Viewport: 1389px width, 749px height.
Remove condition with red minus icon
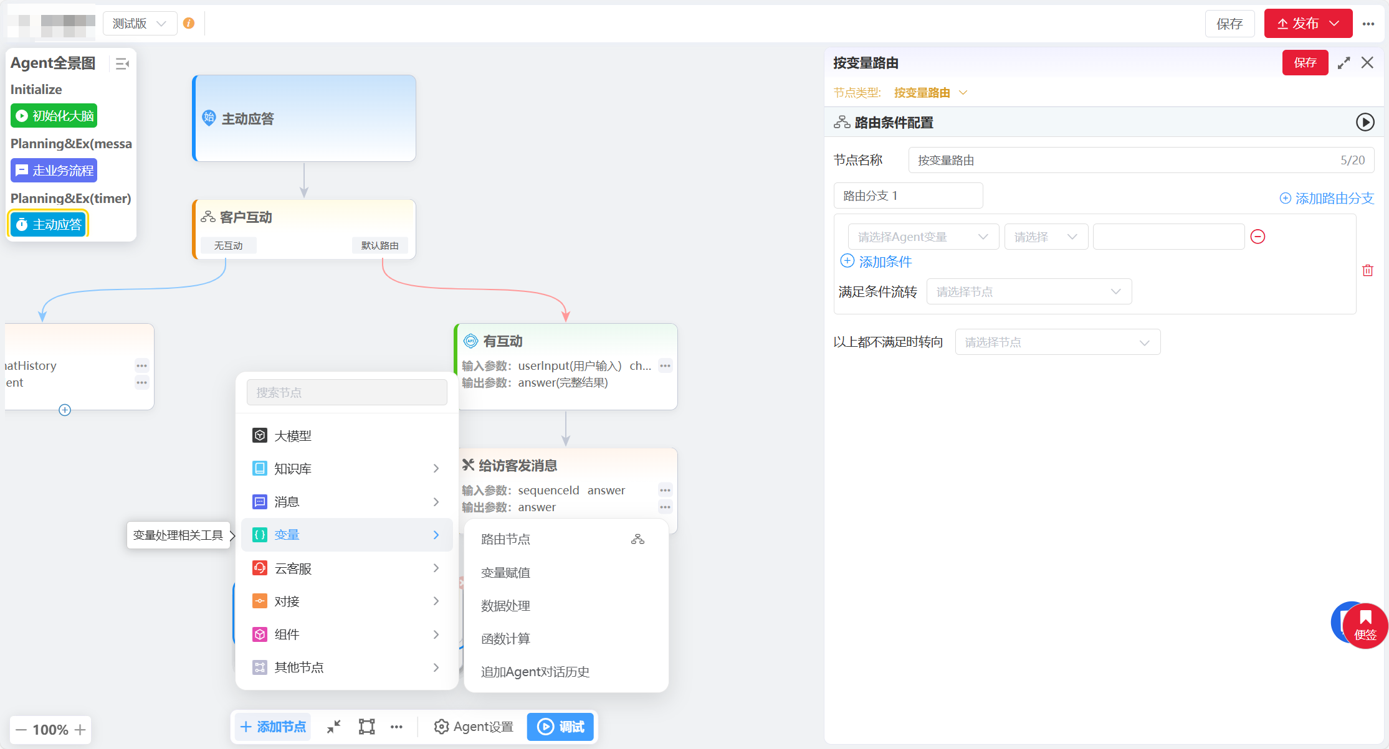click(1258, 237)
